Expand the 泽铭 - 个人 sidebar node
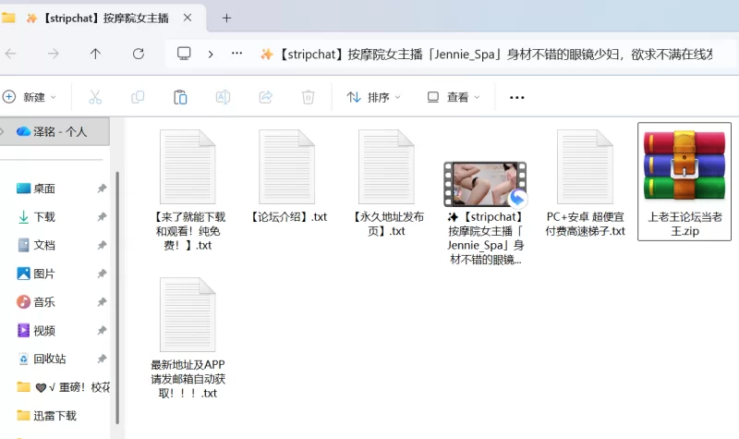 (2, 131)
